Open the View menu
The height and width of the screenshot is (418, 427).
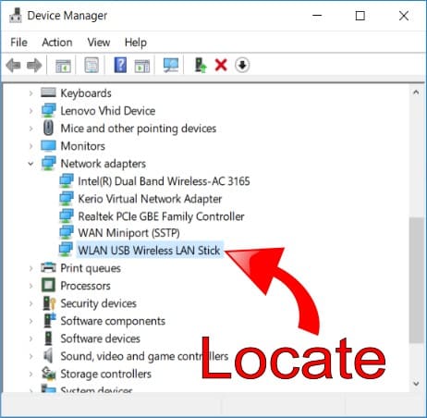click(99, 43)
